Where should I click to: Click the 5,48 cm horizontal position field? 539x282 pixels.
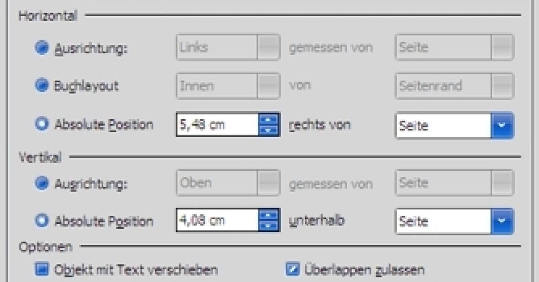click(x=217, y=125)
